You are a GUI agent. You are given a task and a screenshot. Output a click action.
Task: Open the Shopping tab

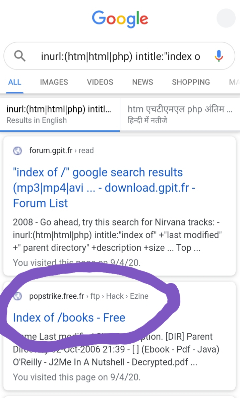(191, 82)
